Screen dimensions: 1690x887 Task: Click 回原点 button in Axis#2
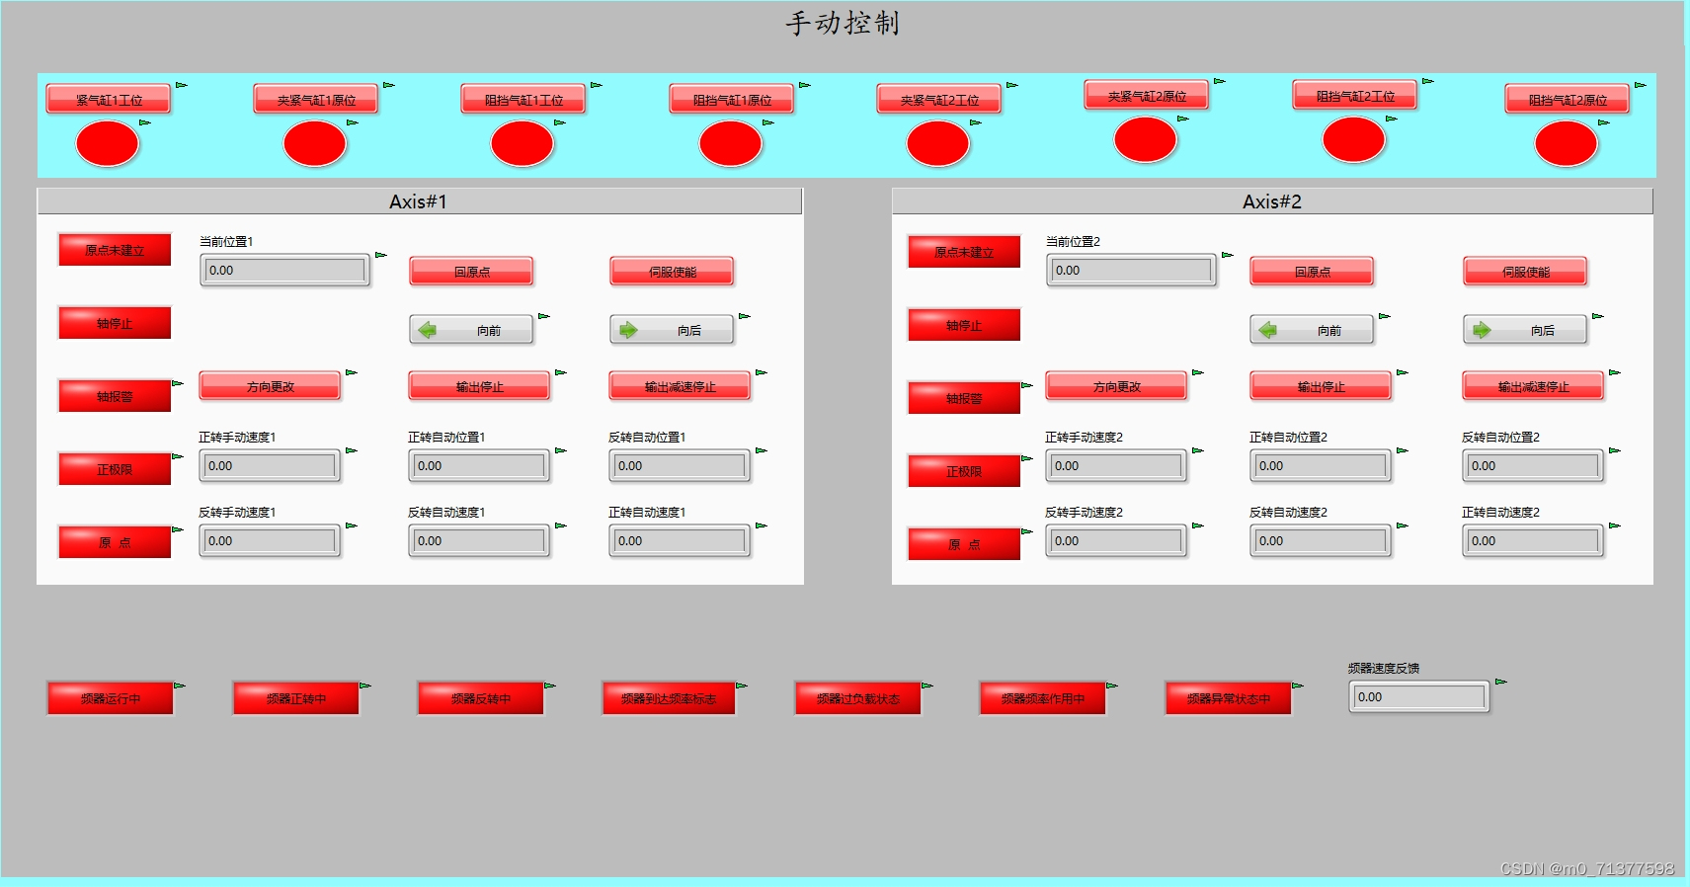pyautogui.click(x=1313, y=272)
